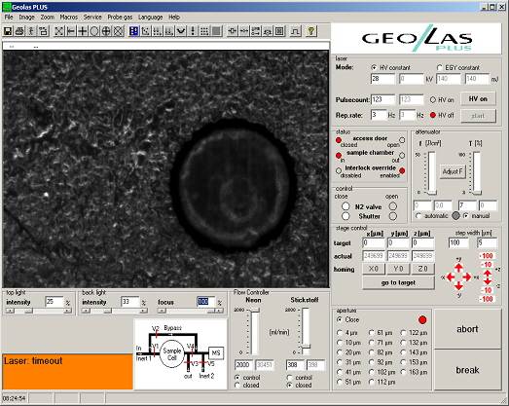
Task: Click the square pulse waveform icon
Action: (x=296, y=31)
